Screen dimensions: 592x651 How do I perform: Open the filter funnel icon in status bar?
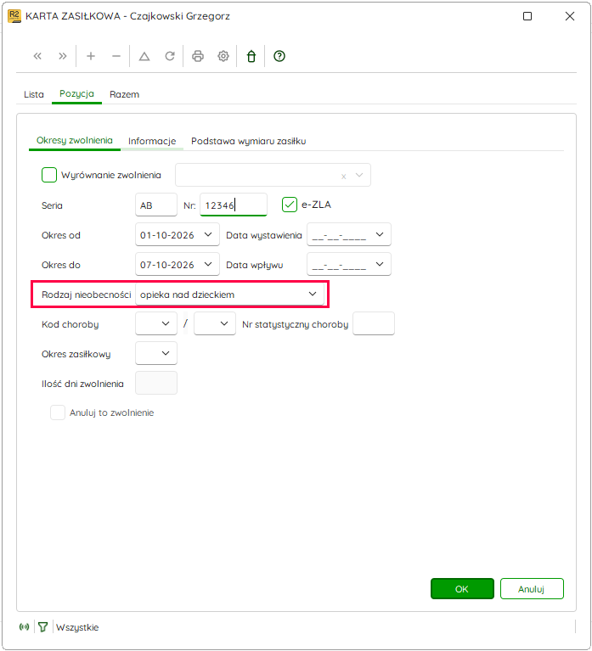coord(42,627)
